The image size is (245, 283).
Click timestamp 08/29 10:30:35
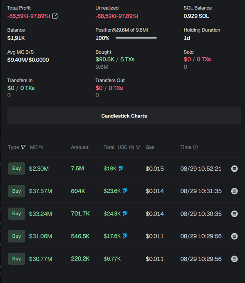click(201, 214)
